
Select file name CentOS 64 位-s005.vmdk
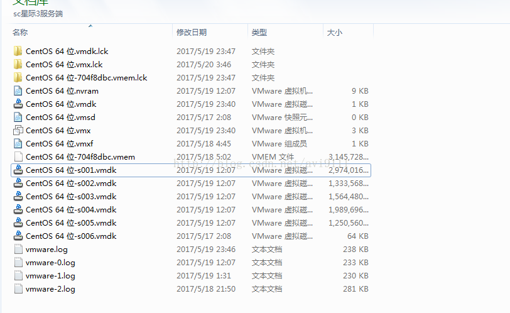coord(71,223)
